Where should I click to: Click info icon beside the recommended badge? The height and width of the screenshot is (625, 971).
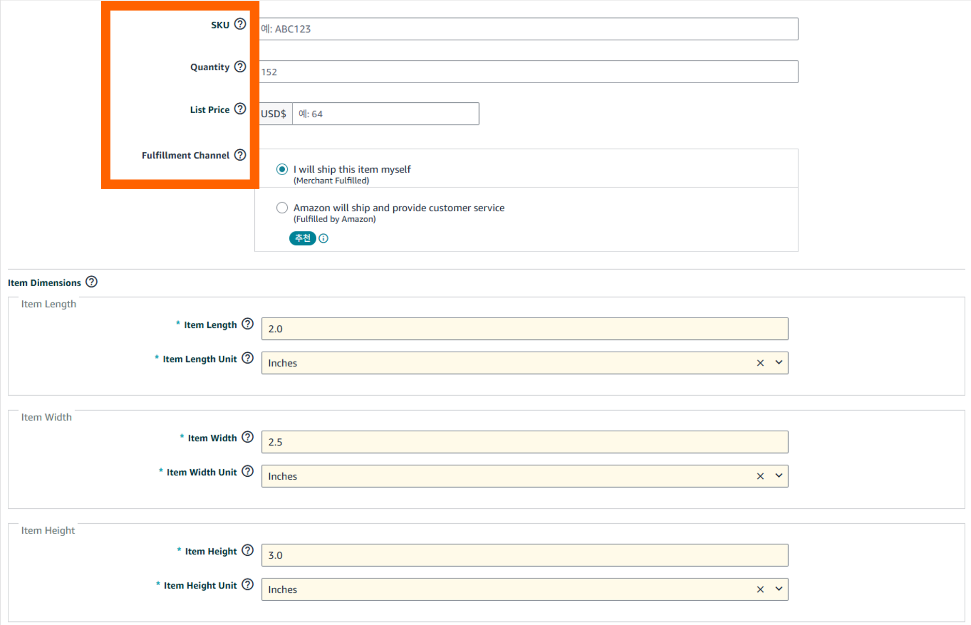point(323,238)
